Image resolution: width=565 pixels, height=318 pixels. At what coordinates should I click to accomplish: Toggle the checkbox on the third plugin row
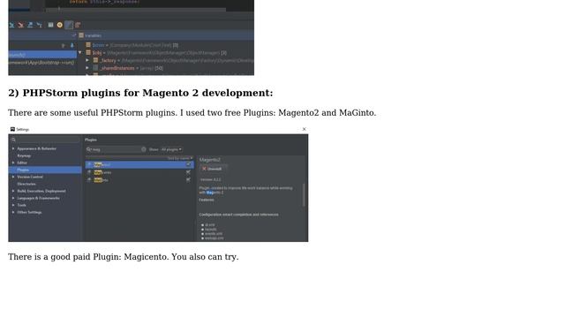click(188, 179)
